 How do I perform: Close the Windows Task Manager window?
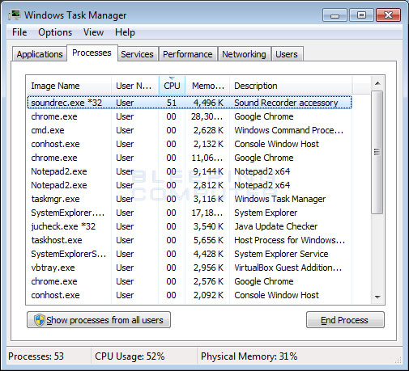pyautogui.click(x=388, y=15)
